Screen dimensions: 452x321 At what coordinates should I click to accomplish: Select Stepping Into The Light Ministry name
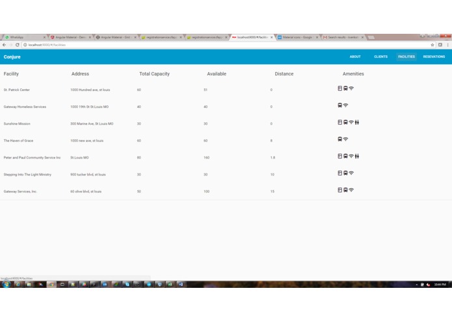click(27, 175)
